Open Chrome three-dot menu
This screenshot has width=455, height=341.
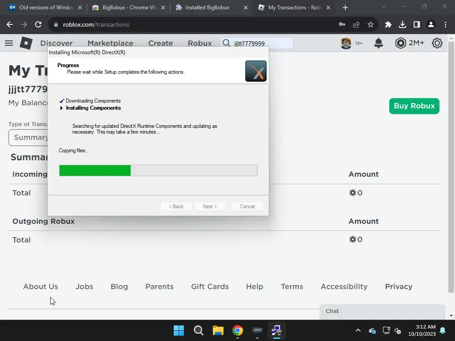coord(445,25)
